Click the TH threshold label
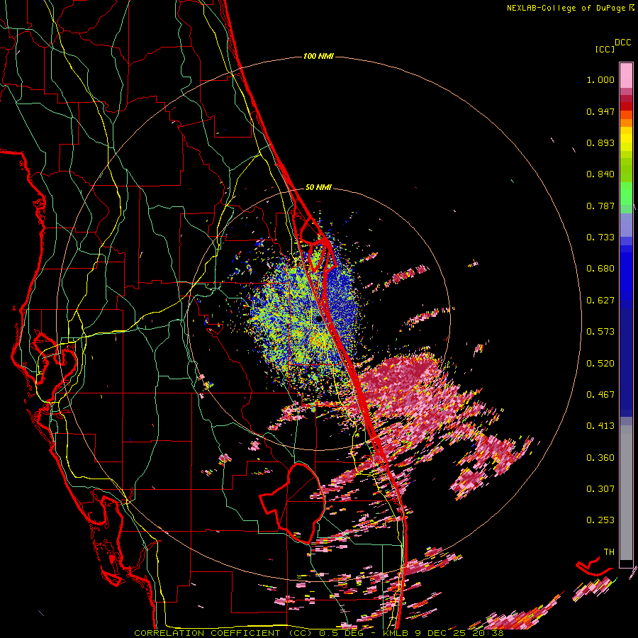The height and width of the screenshot is (638, 638). 609,552
